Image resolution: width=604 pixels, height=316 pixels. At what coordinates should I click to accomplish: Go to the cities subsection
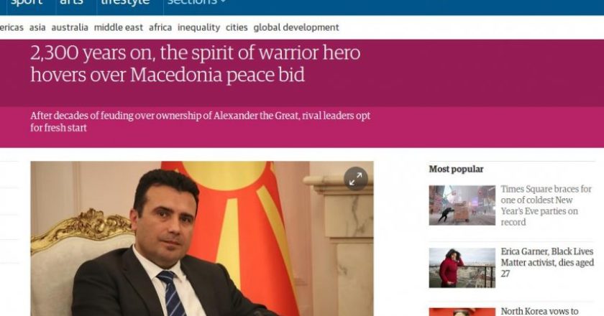[237, 27]
